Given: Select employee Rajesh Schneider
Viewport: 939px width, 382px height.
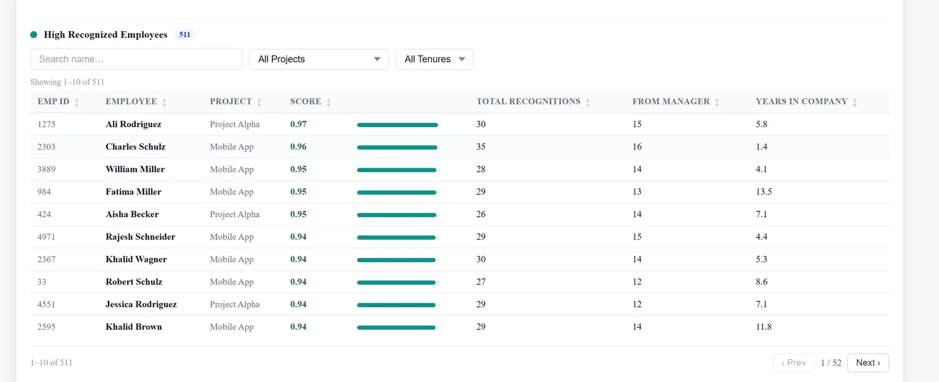Looking at the screenshot, I should 140,237.
